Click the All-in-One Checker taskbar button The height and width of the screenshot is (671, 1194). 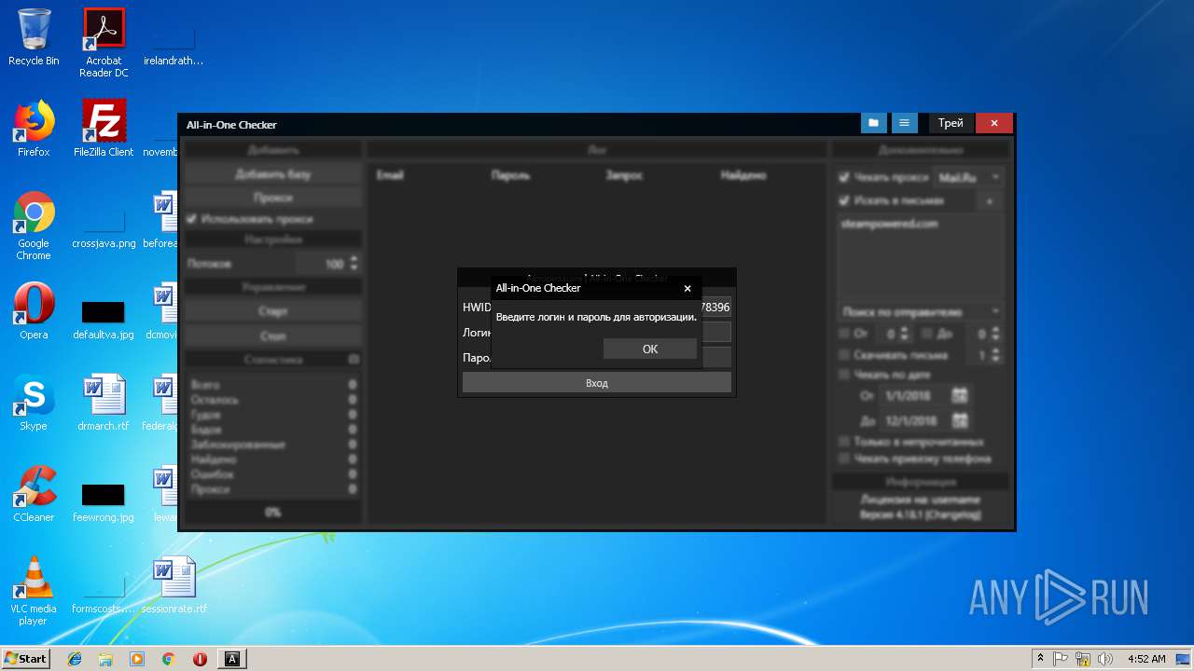(x=232, y=659)
